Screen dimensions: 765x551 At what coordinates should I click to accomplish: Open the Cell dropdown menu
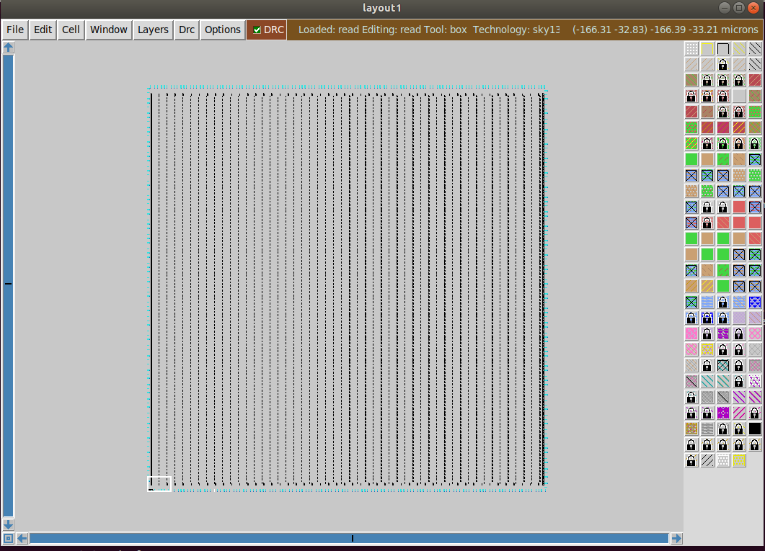[x=70, y=30]
